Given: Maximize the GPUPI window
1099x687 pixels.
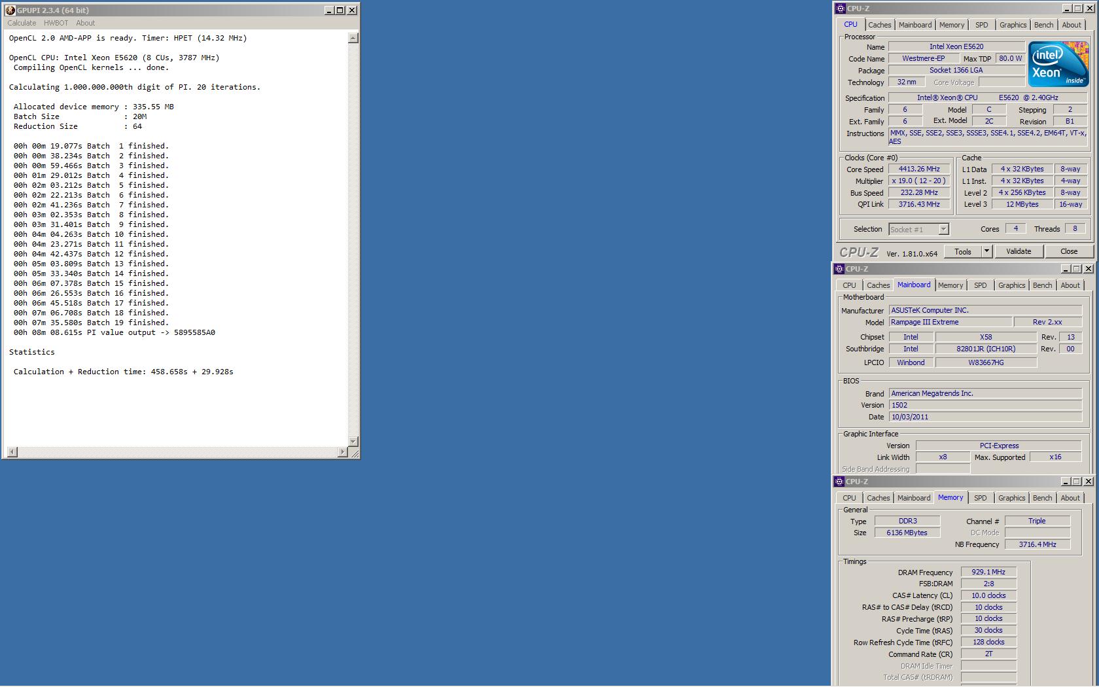Looking at the screenshot, I should [340, 10].
